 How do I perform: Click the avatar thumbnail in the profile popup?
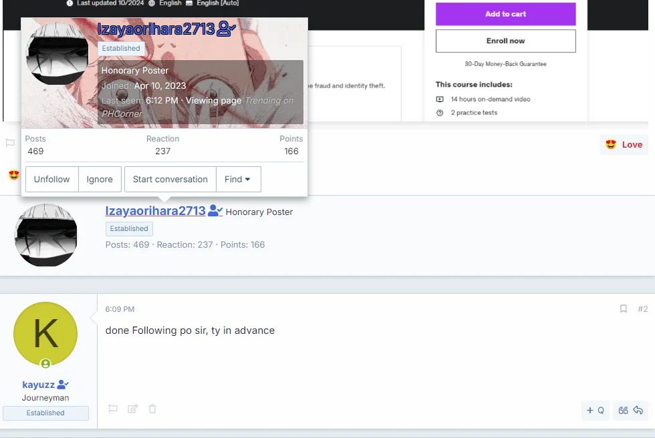(57, 54)
